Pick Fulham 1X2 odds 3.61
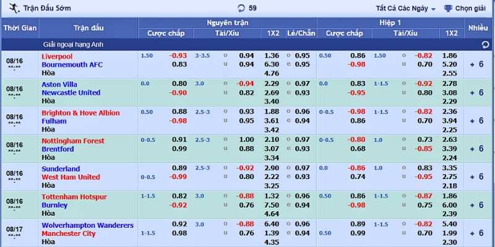 click(x=272, y=120)
